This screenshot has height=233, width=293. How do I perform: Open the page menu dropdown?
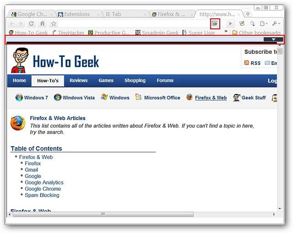[264, 23]
